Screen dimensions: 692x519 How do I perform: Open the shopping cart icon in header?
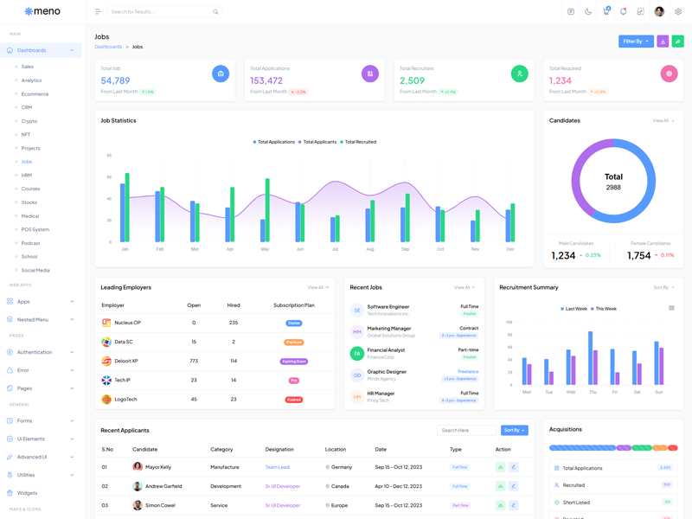coord(605,12)
